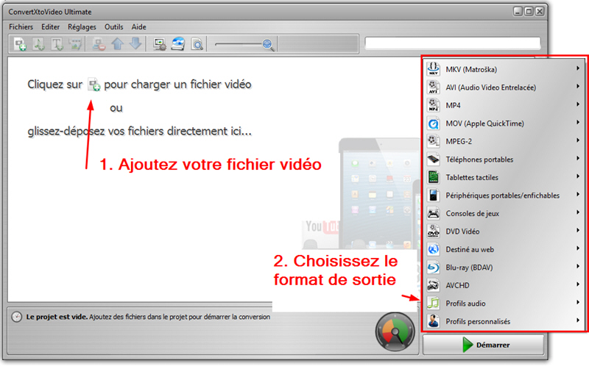589x366 pixels.
Task: Close the ConvertXtoVideo window
Action: pyautogui.click(x=540, y=12)
